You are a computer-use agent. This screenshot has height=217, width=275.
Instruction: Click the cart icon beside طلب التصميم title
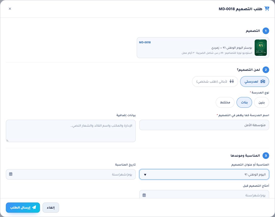tap(267, 9)
